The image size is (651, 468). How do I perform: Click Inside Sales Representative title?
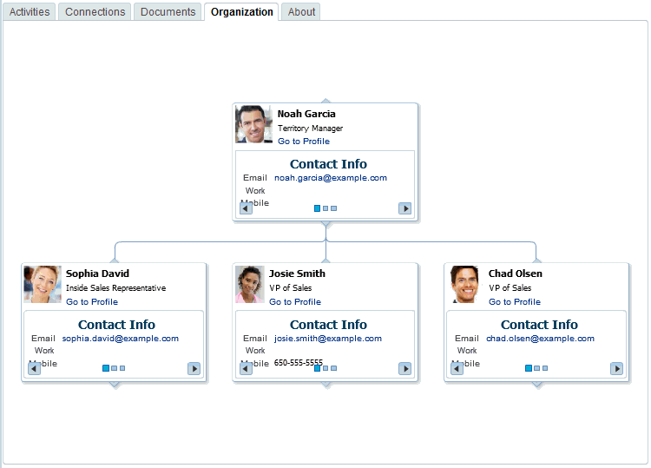click(x=115, y=287)
